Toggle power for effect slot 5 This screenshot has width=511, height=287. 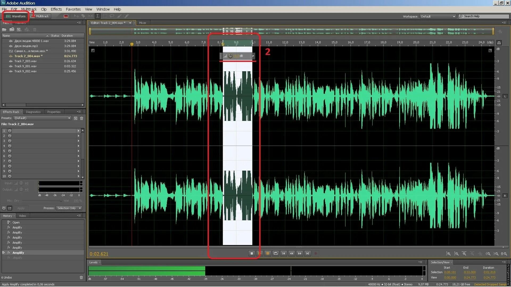pyautogui.click(x=10, y=151)
